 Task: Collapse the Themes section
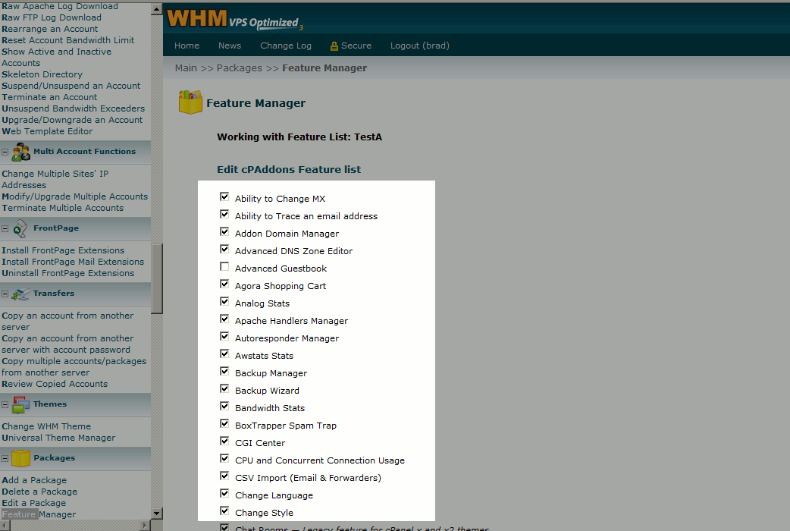(5, 404)
